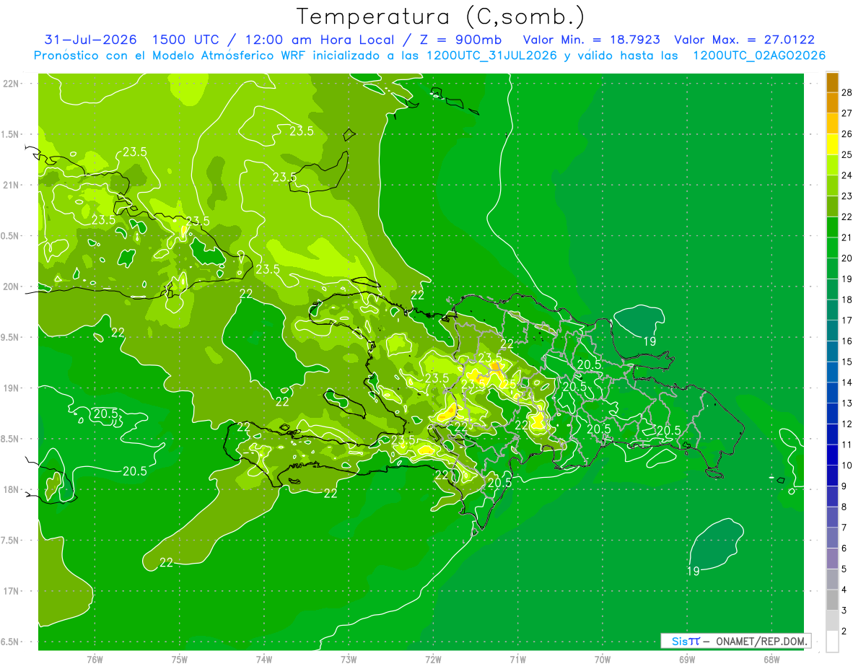Click the 31-Jul-2026 date label
Viewport: 866px width, 669px height.
click(x=91, y=40)
